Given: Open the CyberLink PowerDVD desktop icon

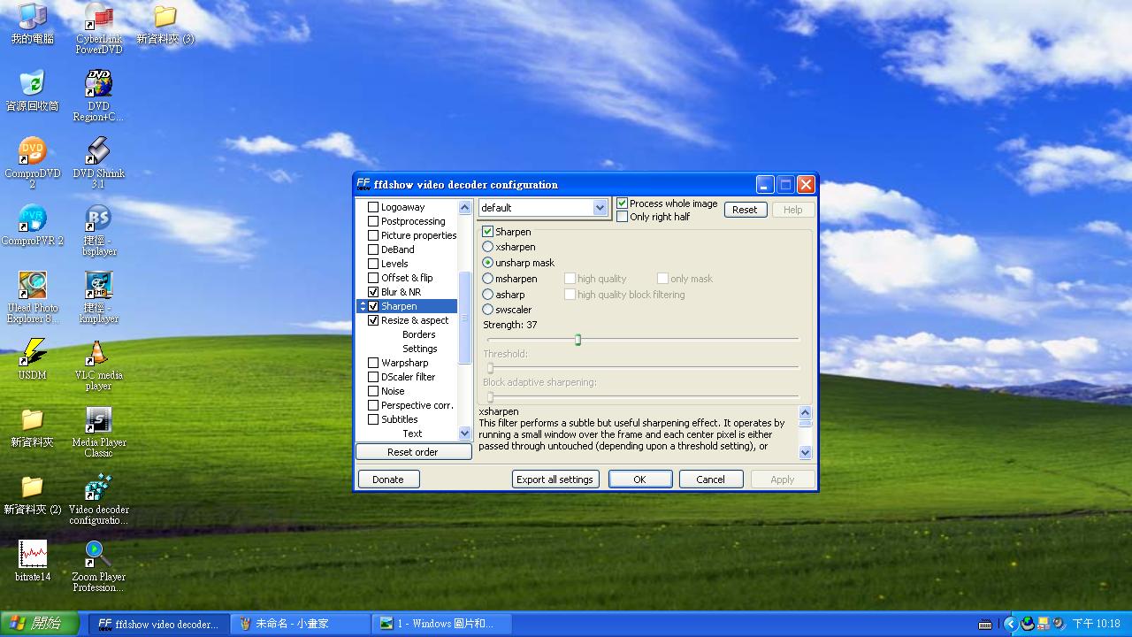Looking at the screenshot, I should [98, 18].
